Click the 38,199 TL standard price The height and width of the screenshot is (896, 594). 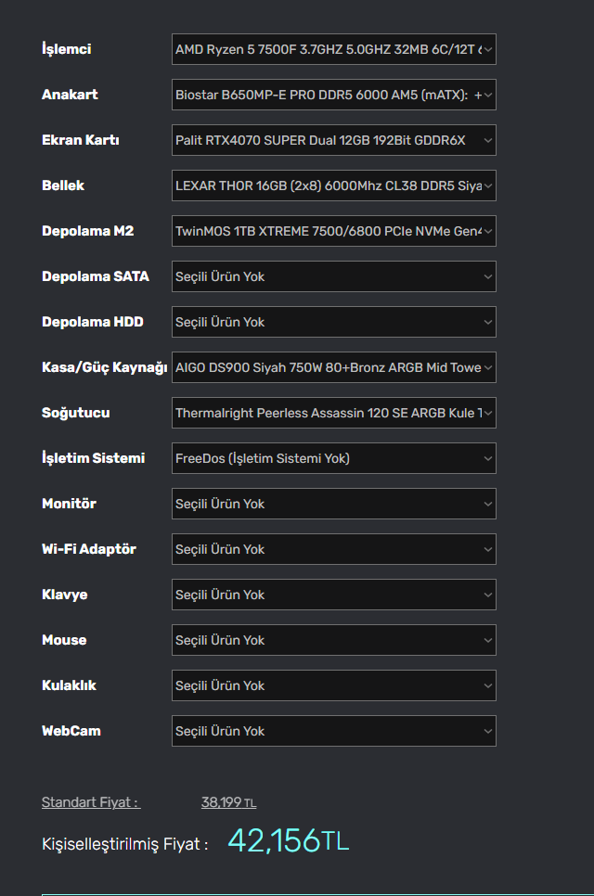[x=228, y=802]
